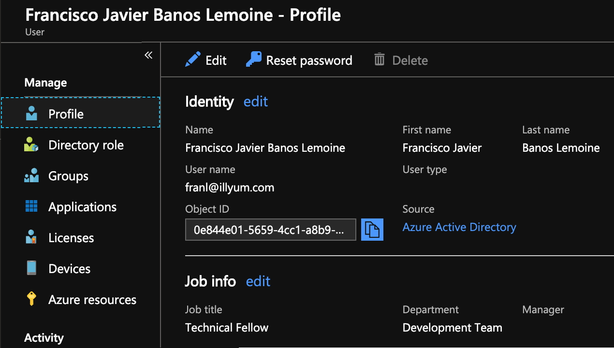Select the Profile icon in sidebar

click(x=31, y=113)
